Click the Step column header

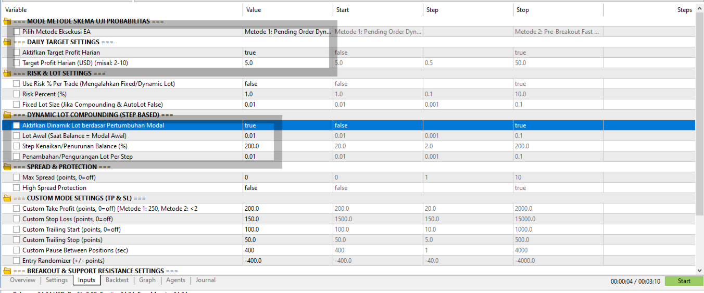[468, 10]
